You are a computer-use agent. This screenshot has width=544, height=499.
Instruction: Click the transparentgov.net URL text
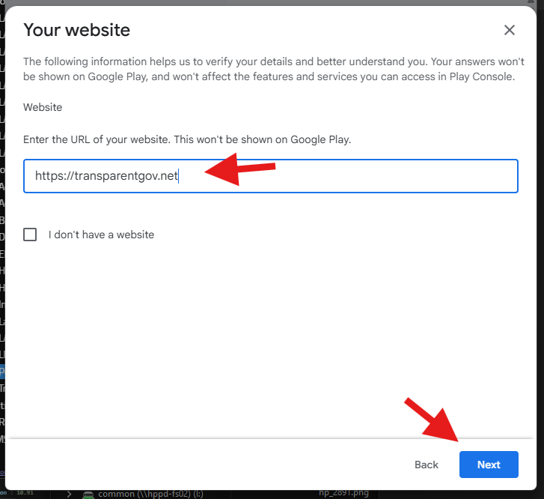106,176
